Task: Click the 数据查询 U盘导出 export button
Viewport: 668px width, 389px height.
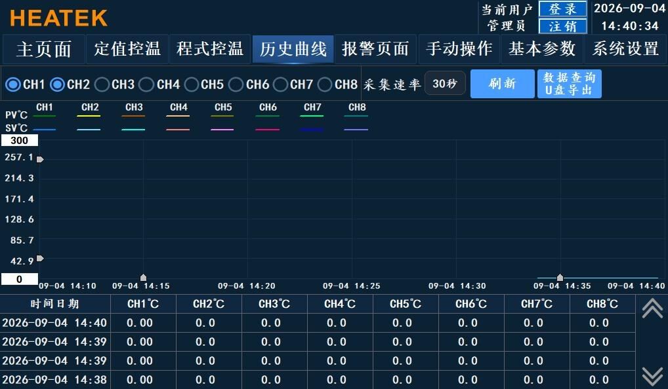Action: (569, 84)
